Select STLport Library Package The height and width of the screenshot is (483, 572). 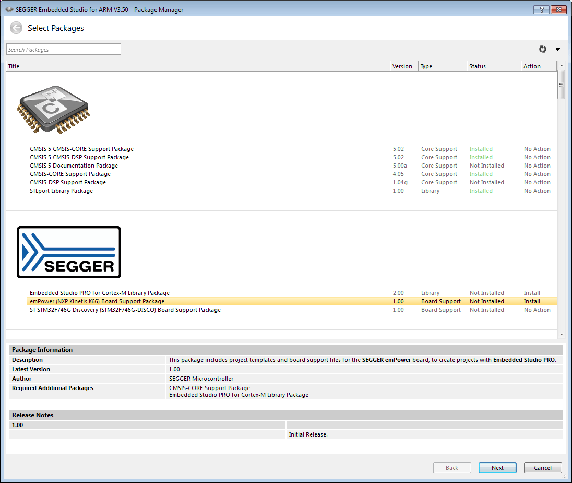click(61, 191)
